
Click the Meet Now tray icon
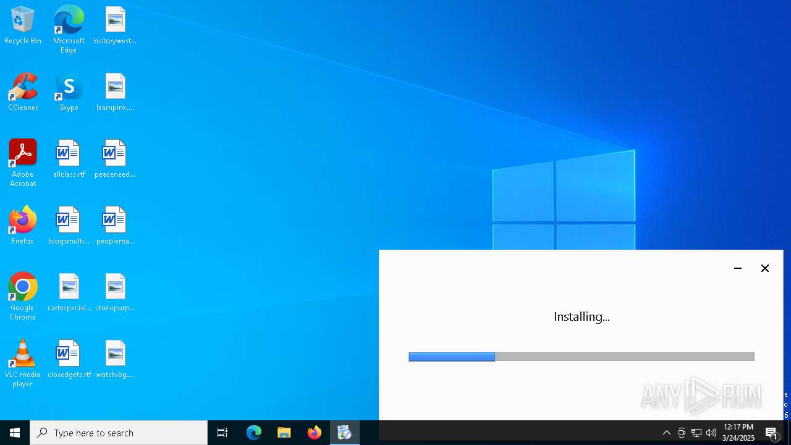pos(682,433)
